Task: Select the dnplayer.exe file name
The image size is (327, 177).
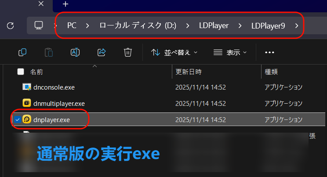Action: point(51,120)
